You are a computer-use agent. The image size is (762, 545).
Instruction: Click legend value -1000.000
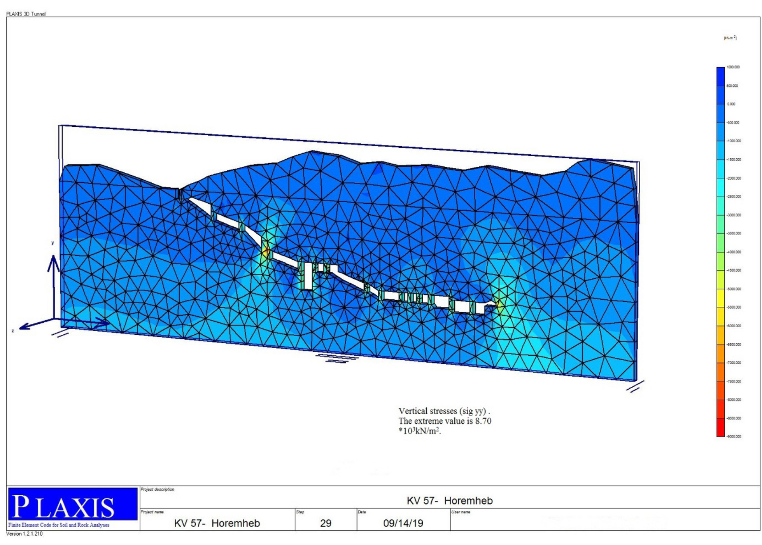(733, 141)
